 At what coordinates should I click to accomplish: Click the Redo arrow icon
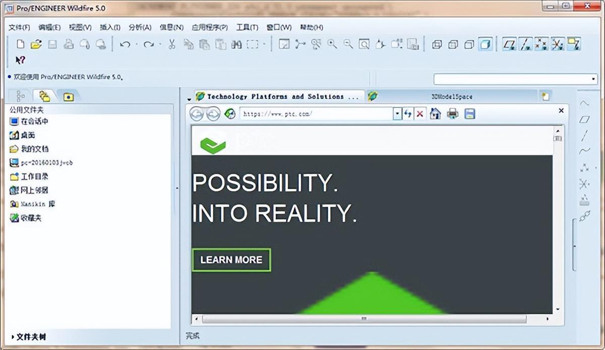click(148, 44)
